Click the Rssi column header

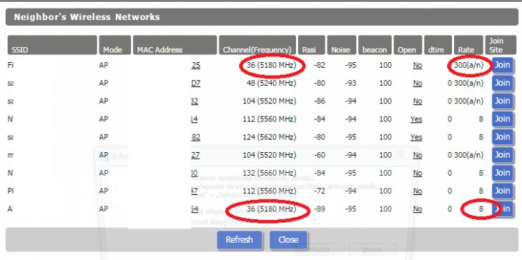[x=311, y=45]
